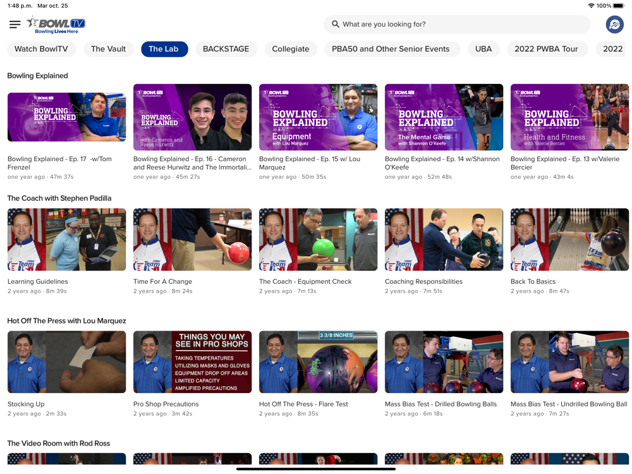The height and width of the screenshot is (474, 632).
Task: Click 'Mass Bias Test - Undrilled Bowling Ball' title
Action: pos(569,404)
